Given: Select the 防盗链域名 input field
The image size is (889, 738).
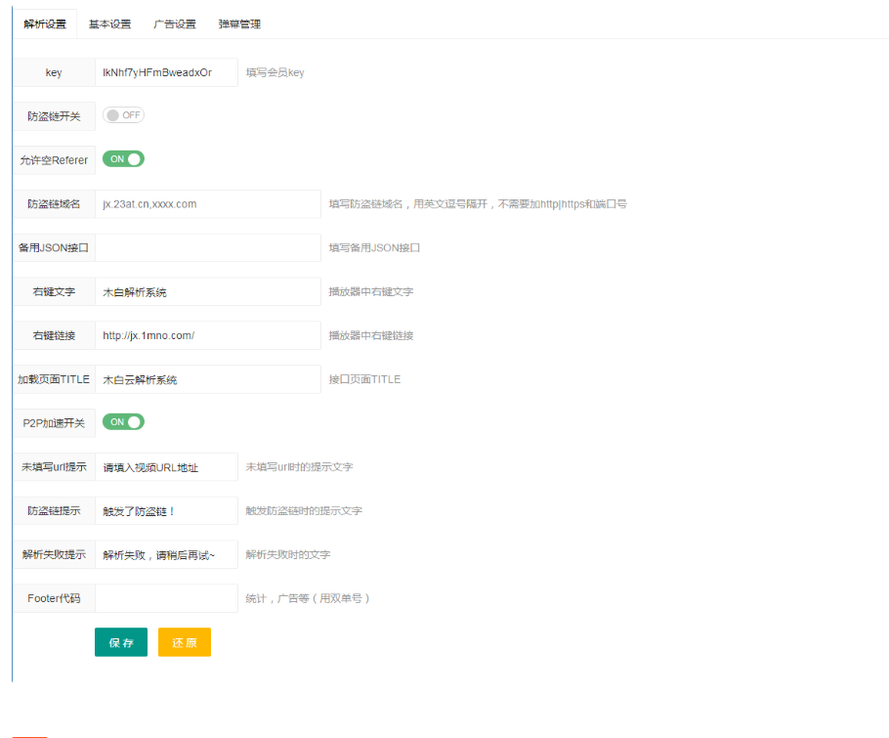Looking at the screenshot, I should click(x=207, y=203).
